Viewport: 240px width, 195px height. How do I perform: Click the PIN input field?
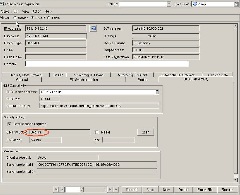pos(118,140)
